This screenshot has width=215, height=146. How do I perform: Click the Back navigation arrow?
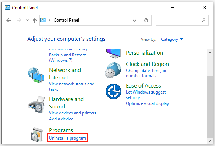pyautogui.click(x=9, y=20)
